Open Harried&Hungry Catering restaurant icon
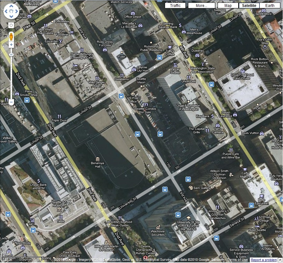The image size is (283, 263). coord(82,50)
